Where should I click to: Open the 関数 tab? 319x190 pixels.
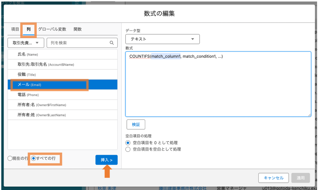point(78,29)
